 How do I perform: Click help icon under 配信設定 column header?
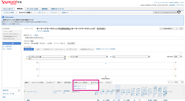[x=64, y=93]
